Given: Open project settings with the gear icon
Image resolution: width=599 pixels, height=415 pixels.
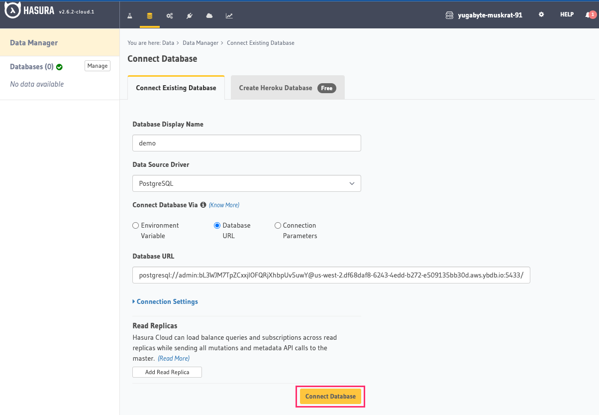Looking at the screenshot, I should 541,15.
